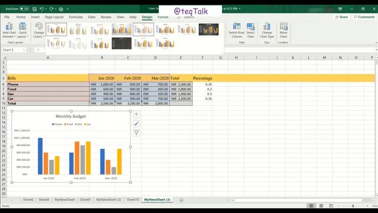Switch to Sheet8 tab

[x=44, y=200]
